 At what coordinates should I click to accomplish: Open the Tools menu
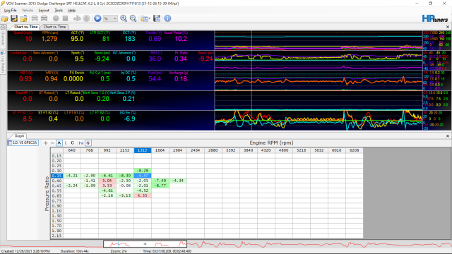pyautogui.click(x=59, y=11)
